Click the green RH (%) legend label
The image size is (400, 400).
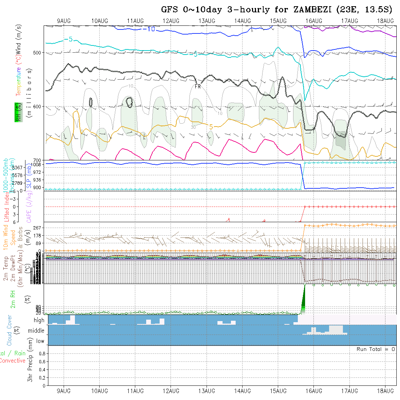[x=19, y=112]
